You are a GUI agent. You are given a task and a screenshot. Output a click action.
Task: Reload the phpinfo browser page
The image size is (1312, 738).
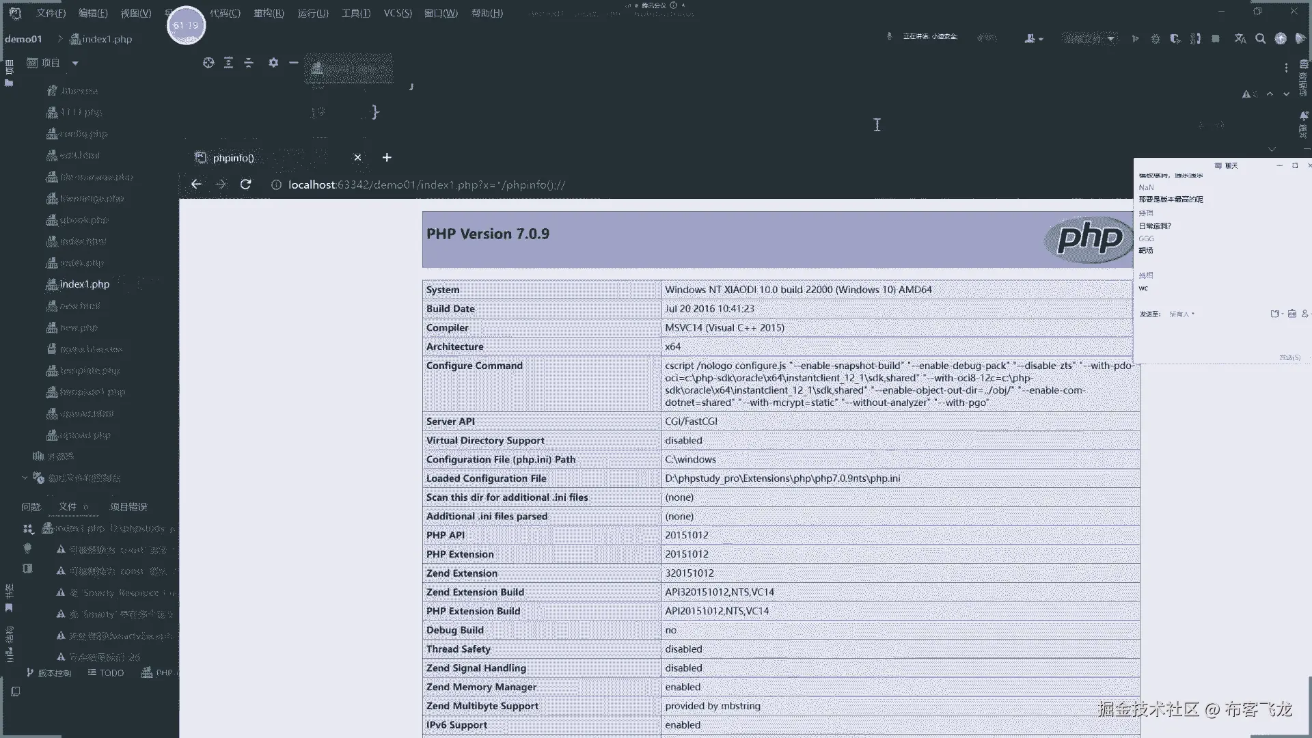tap(246, 184)
